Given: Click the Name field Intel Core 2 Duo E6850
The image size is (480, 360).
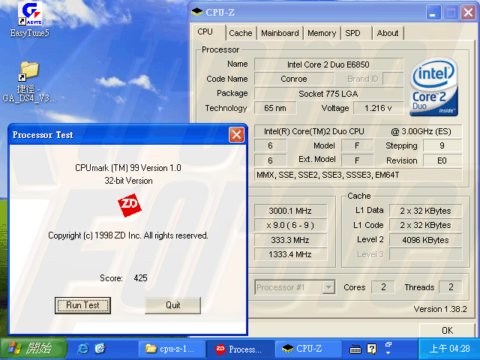Looking at the screenshot, I should pyautogui.click(x=328, y=64).
